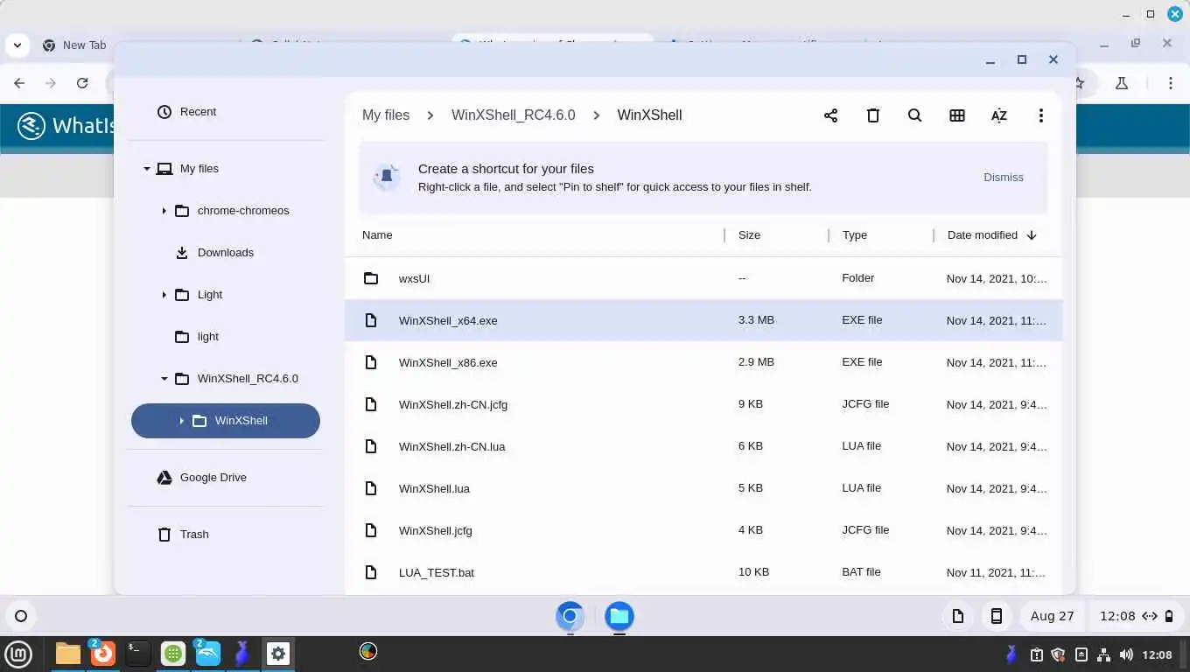Open Linux Mint start menu
Image resolution: width=1190 pixels, height=672 pixels.
18,653
